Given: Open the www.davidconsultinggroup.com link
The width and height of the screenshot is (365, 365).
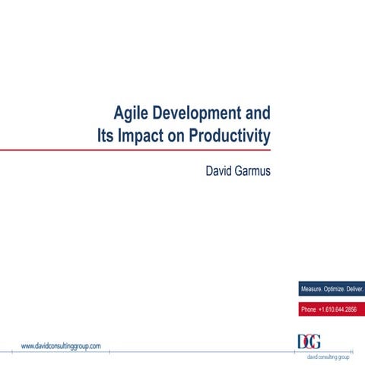Looking at the screenshot, I should tap(61, 346).
